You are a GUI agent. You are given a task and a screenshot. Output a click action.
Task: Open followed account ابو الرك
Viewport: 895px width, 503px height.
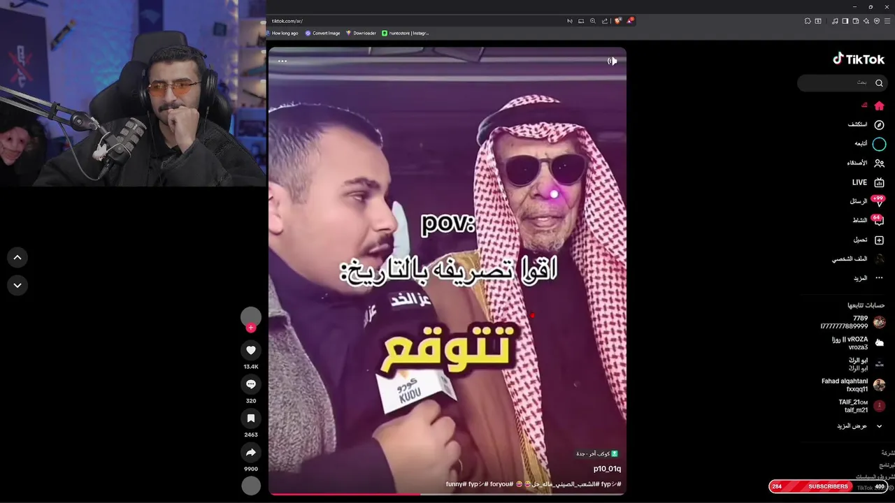(x=866, y=364)
